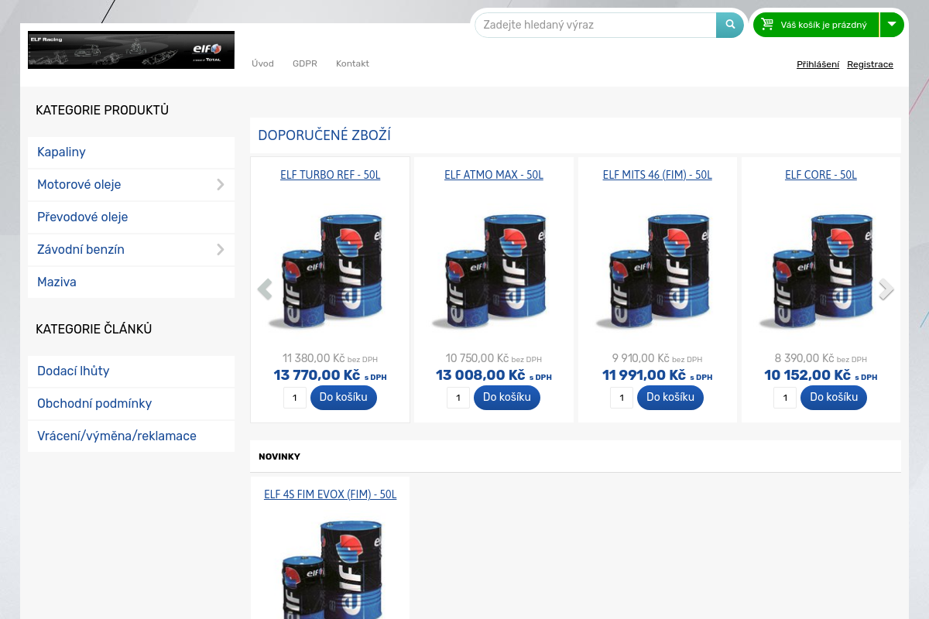The width and height of the screenshot is (929, 619).
Task: Focus the search text field
Action: tap(596, 25)
